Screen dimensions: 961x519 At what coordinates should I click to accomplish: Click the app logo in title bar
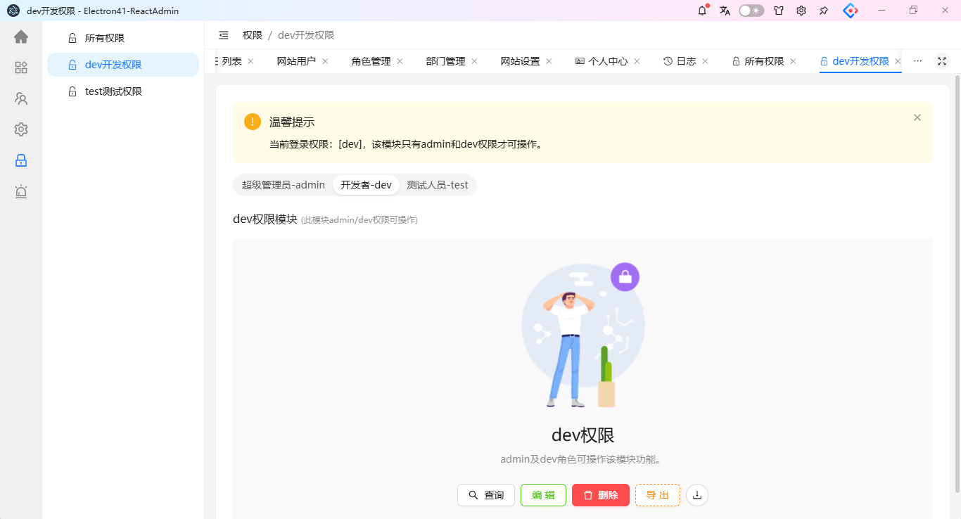tap(13, 11)
